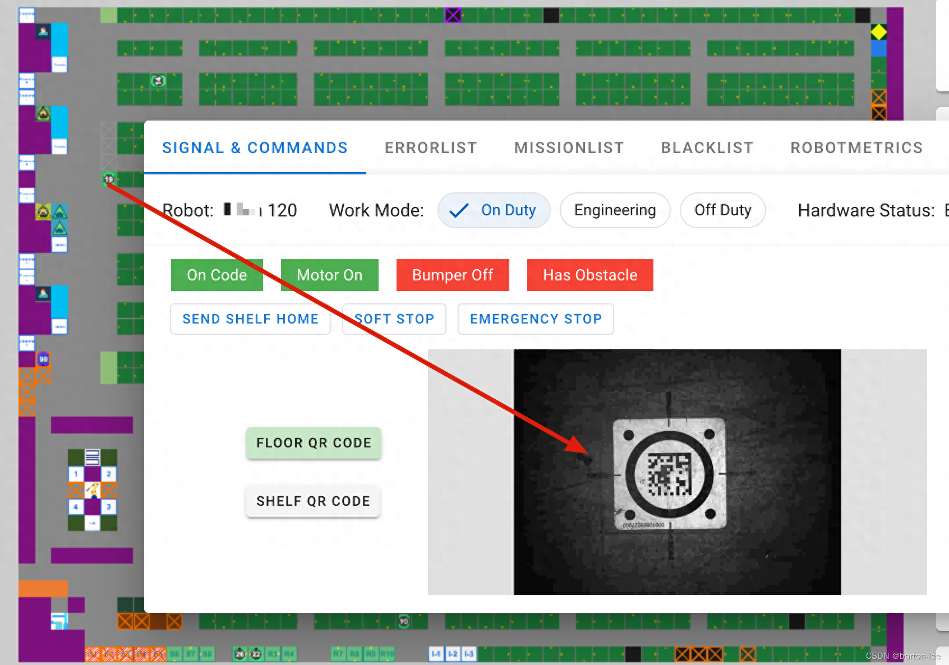The width and height of the screenshot is (949, 665).
Task: Click robot 90 purple marker on left
Action: (x=43, y=359)
